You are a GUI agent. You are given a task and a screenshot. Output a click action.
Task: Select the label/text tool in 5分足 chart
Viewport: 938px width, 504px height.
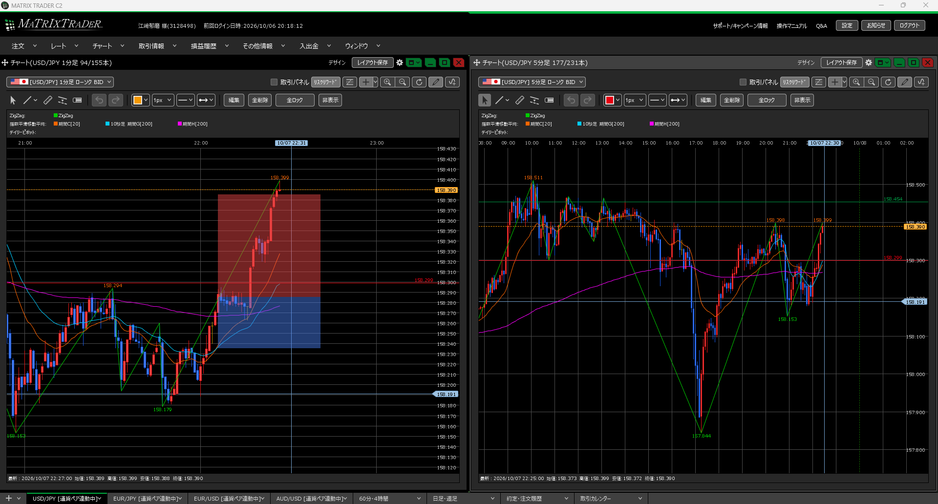(x=549, y=100)
